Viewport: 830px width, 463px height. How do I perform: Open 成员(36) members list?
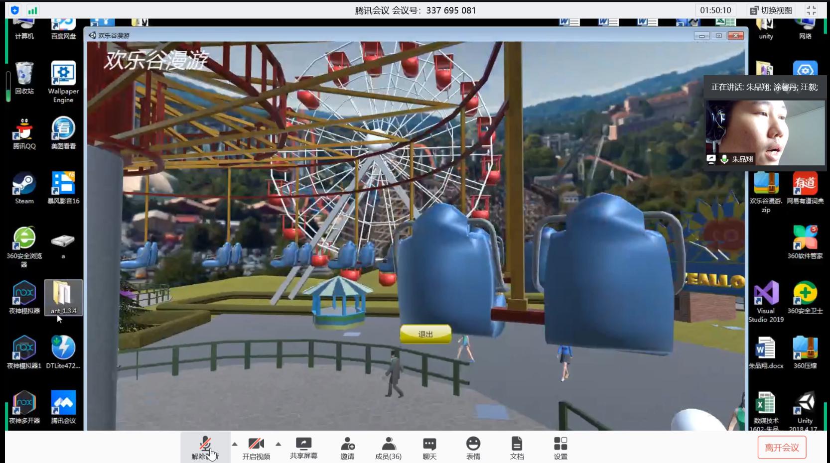[x=388, y=447]
